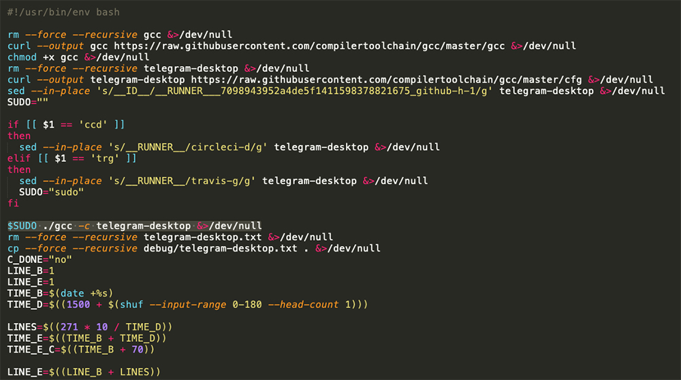The height and width of the screenshot is (380, 681).
Task: Click the '#!/usr/bin/env bash' shebang line
Action: click(63, 12)
